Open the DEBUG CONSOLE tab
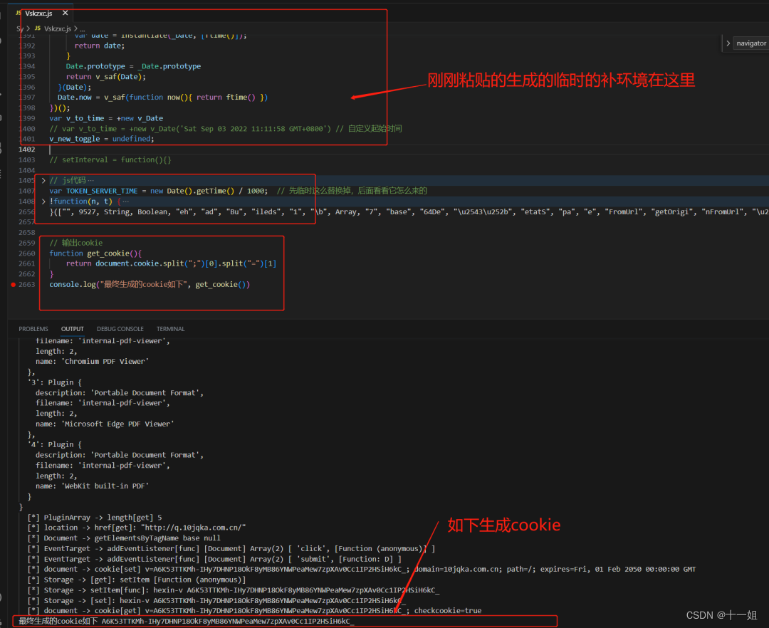Viewport: 769px width, 628px height. pos(120,329)
